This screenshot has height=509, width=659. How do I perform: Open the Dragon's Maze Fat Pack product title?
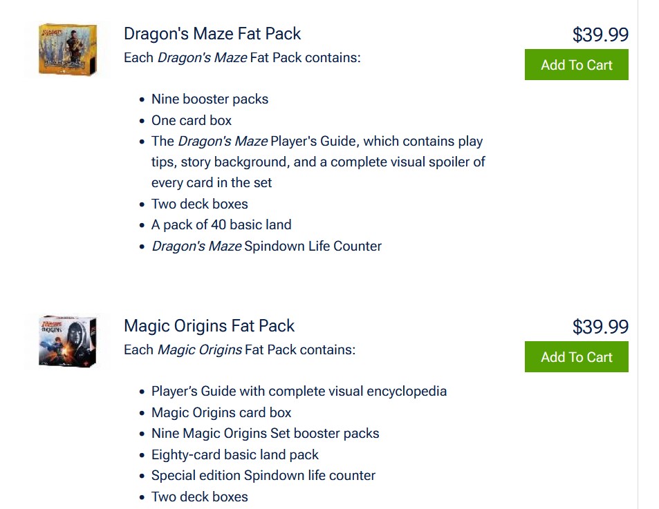[212, 33]
